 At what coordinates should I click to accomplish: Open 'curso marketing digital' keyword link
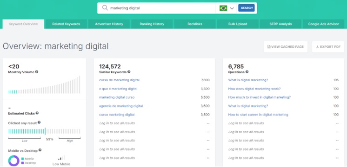(x=117, y=115)
